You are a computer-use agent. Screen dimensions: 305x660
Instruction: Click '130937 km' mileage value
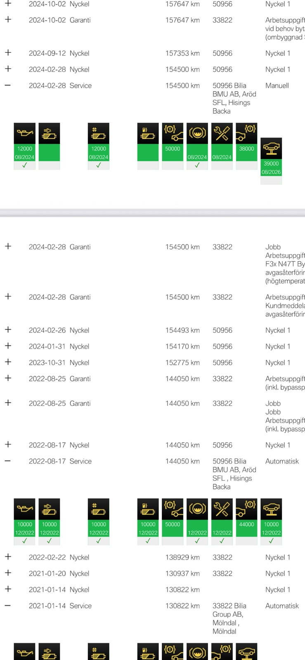pyautogui.click(x=182, y=573)
